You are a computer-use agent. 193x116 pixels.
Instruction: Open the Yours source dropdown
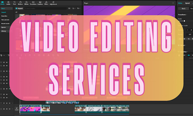pyautogui.click(x=7, y=9)
